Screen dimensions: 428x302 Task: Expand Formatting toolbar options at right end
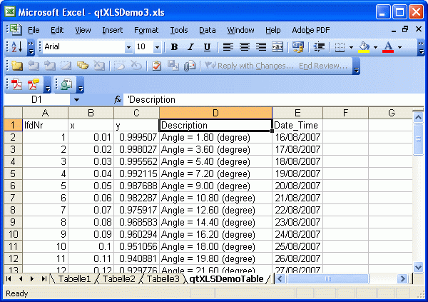coord(422,48)
